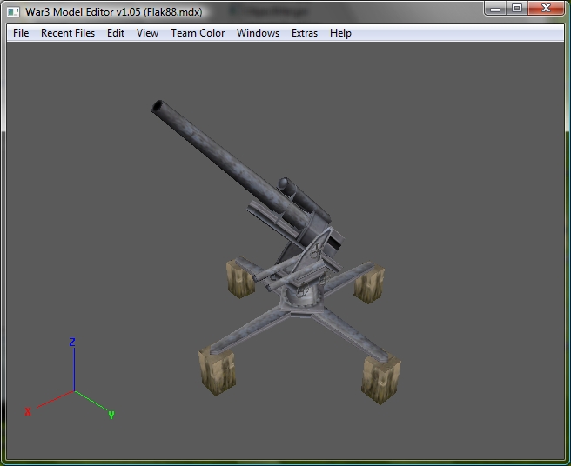Click the muzzle of the gun barrel
The height and width of the screenshot is (466, 571).
coord(158,107)
